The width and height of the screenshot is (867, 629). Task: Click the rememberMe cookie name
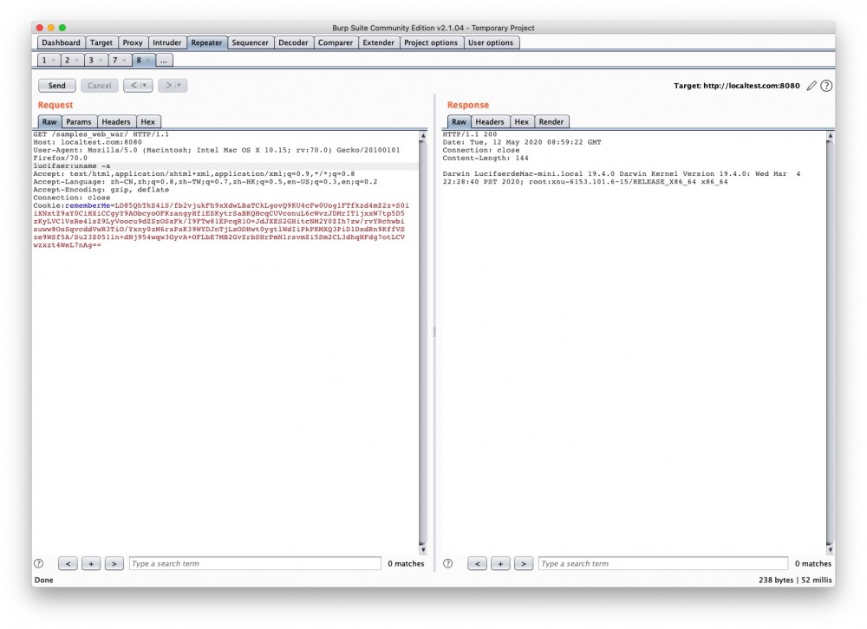(x=88, y=205)
